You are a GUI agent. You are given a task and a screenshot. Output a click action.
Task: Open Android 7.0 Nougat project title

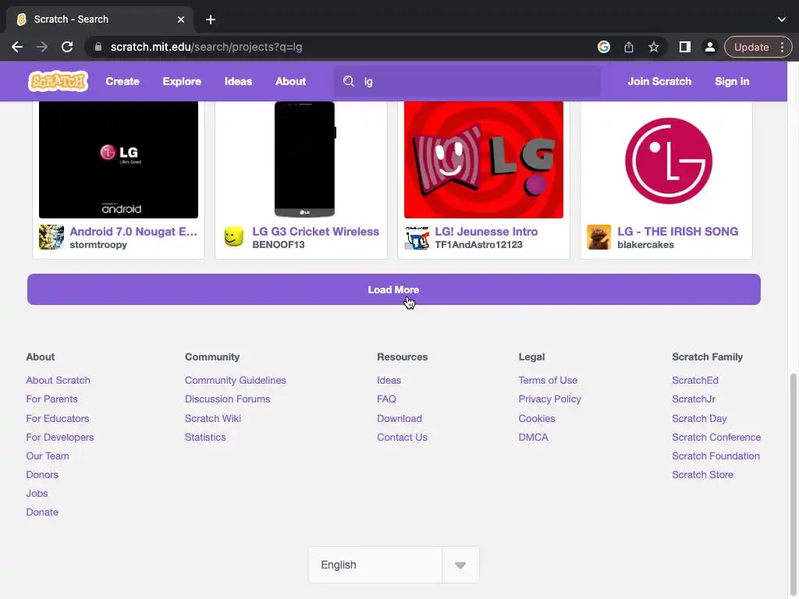(133, 231)
